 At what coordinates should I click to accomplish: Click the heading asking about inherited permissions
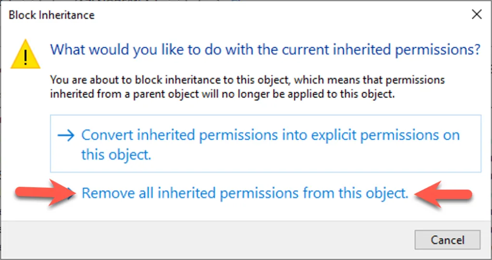[265, 49]
